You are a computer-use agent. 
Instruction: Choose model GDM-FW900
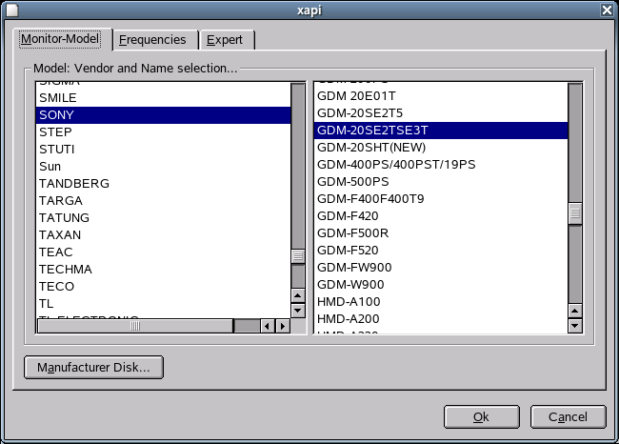[x=441, y=268]
